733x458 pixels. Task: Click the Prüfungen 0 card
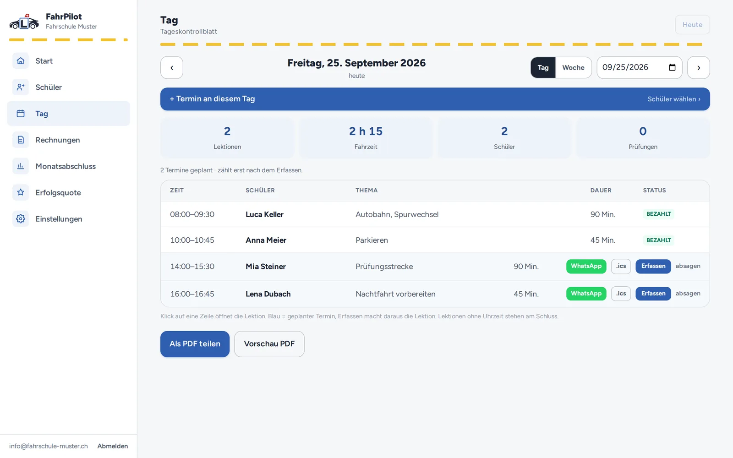643,138
